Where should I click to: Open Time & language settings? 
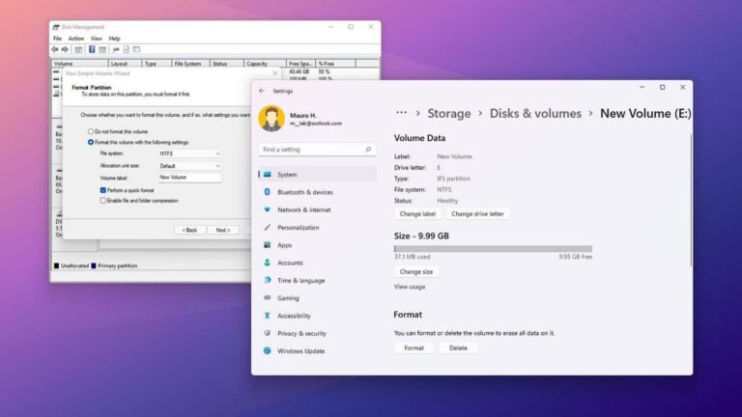tap(317, 280)
